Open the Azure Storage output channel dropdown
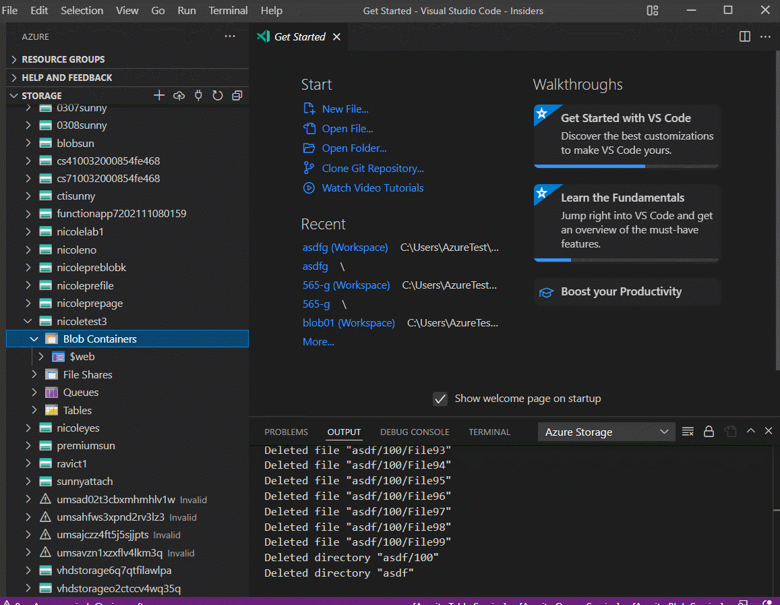The width and height of the screenshot is (780, 605). (605, 431)
